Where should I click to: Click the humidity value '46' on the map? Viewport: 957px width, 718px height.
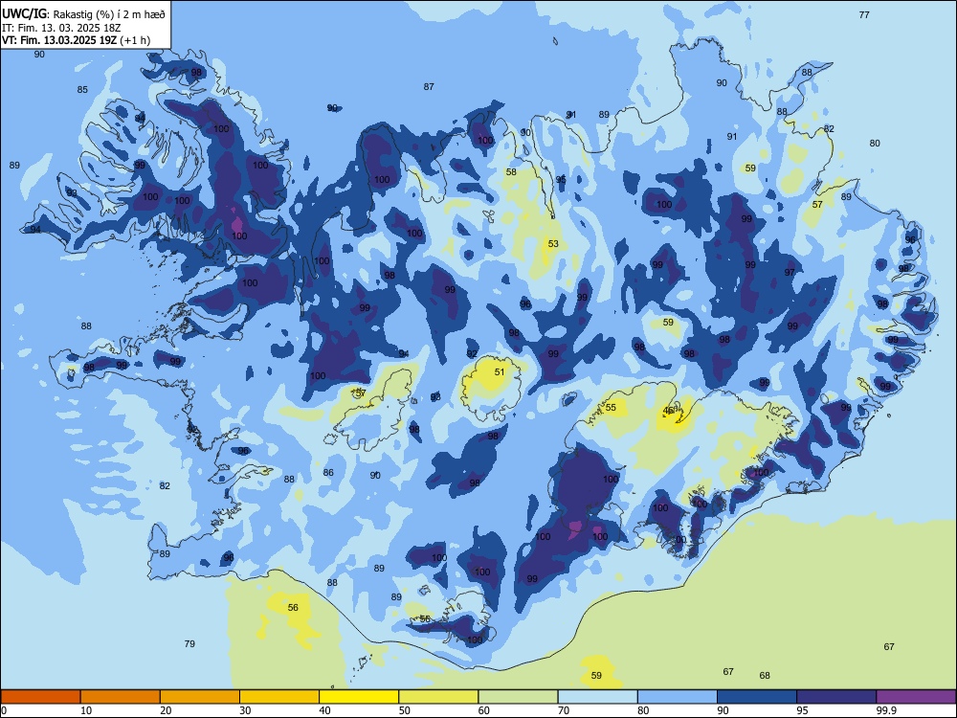click(x=668, y=411)
